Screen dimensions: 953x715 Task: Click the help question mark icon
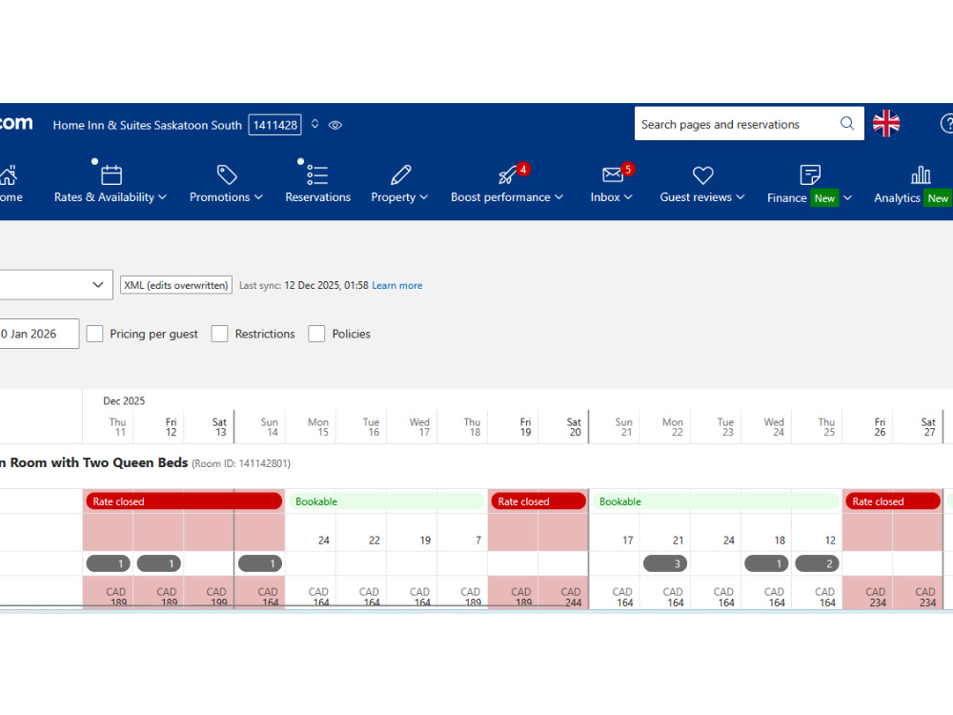click(947, 123)
